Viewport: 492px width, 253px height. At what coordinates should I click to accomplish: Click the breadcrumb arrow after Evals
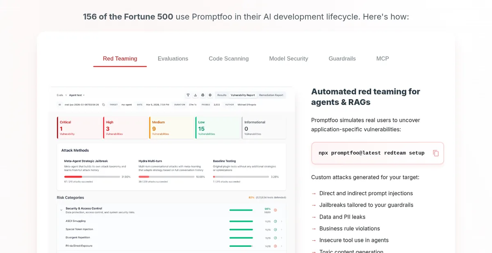coord(66,95)
